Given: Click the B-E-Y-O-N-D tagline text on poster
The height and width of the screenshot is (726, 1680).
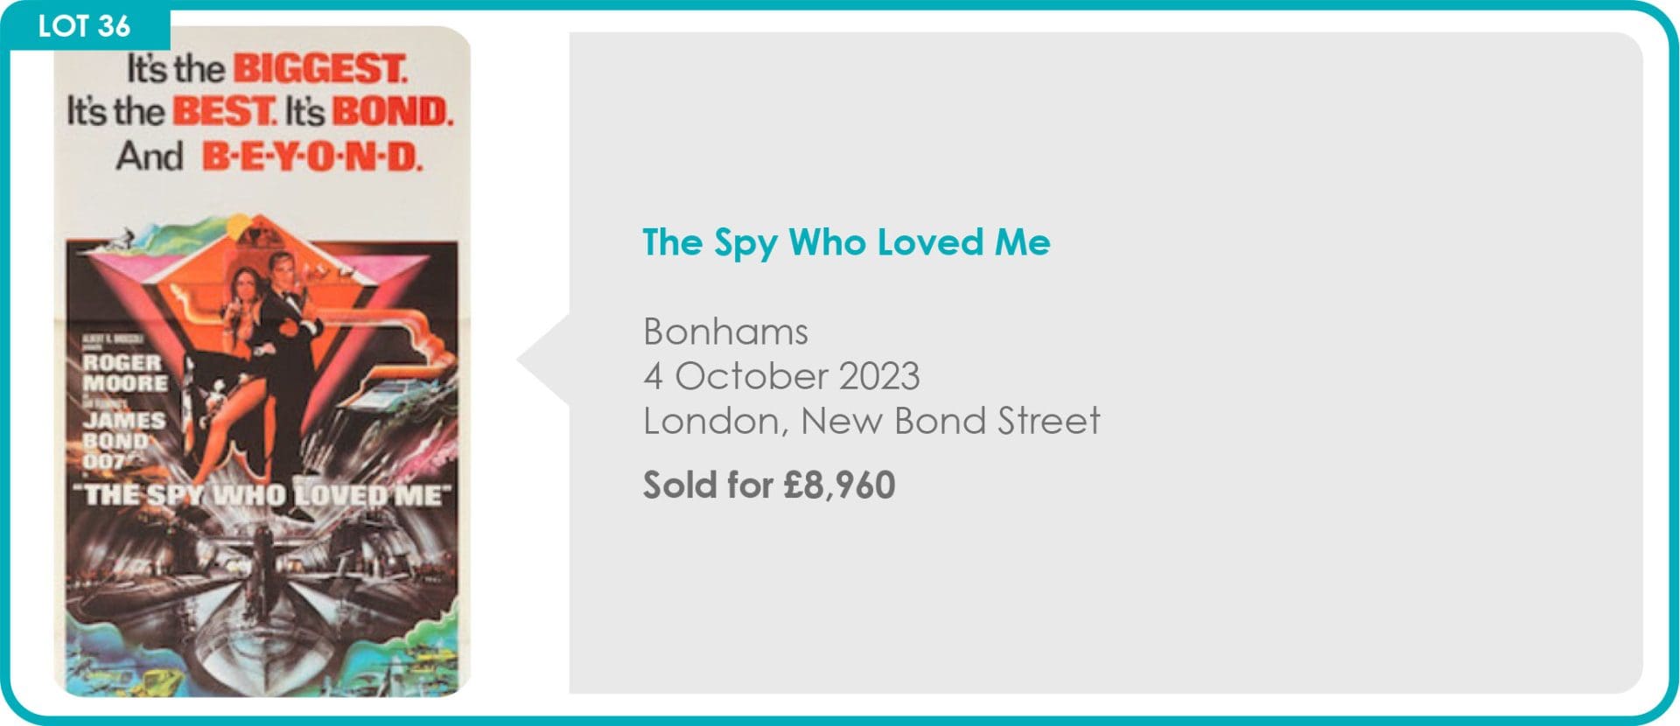Looking at the screenshot, I should (311, 157).
